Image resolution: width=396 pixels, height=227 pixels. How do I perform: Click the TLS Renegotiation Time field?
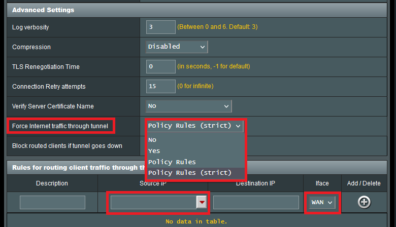click(x=160, y=66)
